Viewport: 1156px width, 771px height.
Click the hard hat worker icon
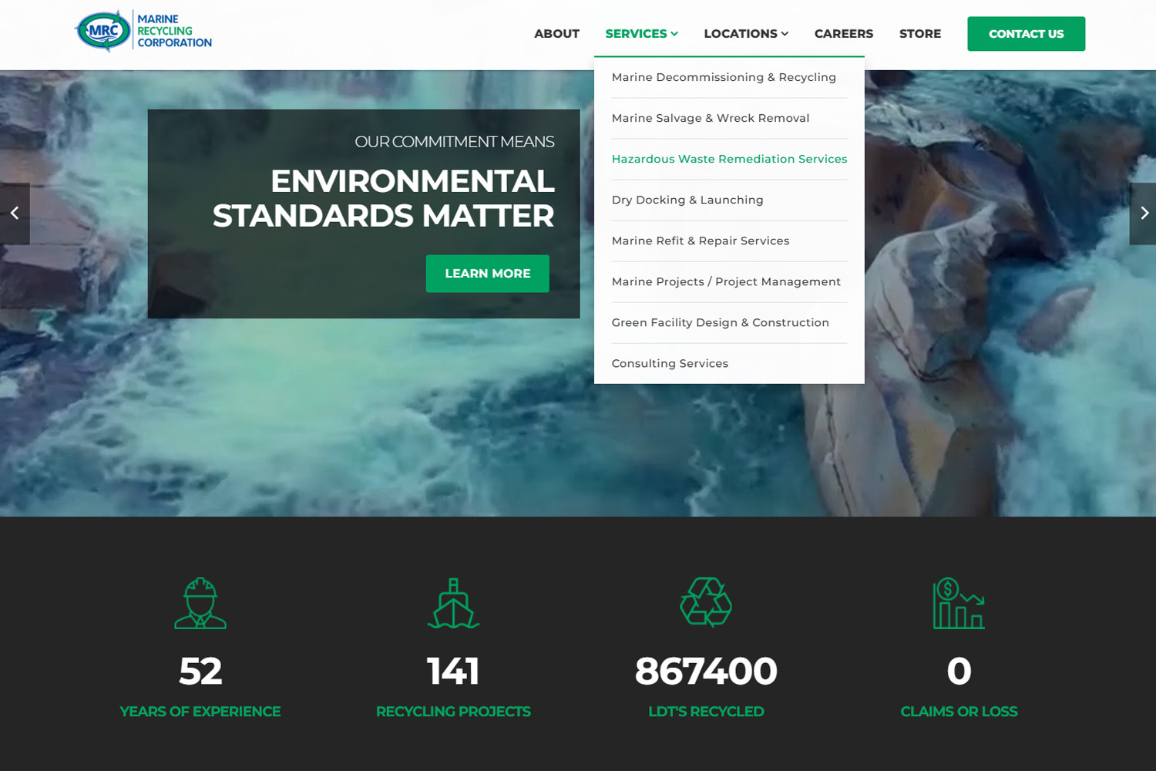[200, 603]
